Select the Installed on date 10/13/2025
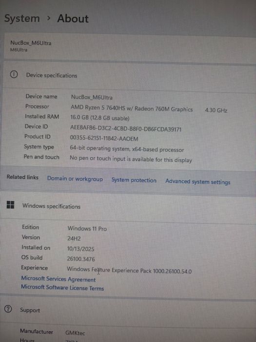 [x=80, y=249]
